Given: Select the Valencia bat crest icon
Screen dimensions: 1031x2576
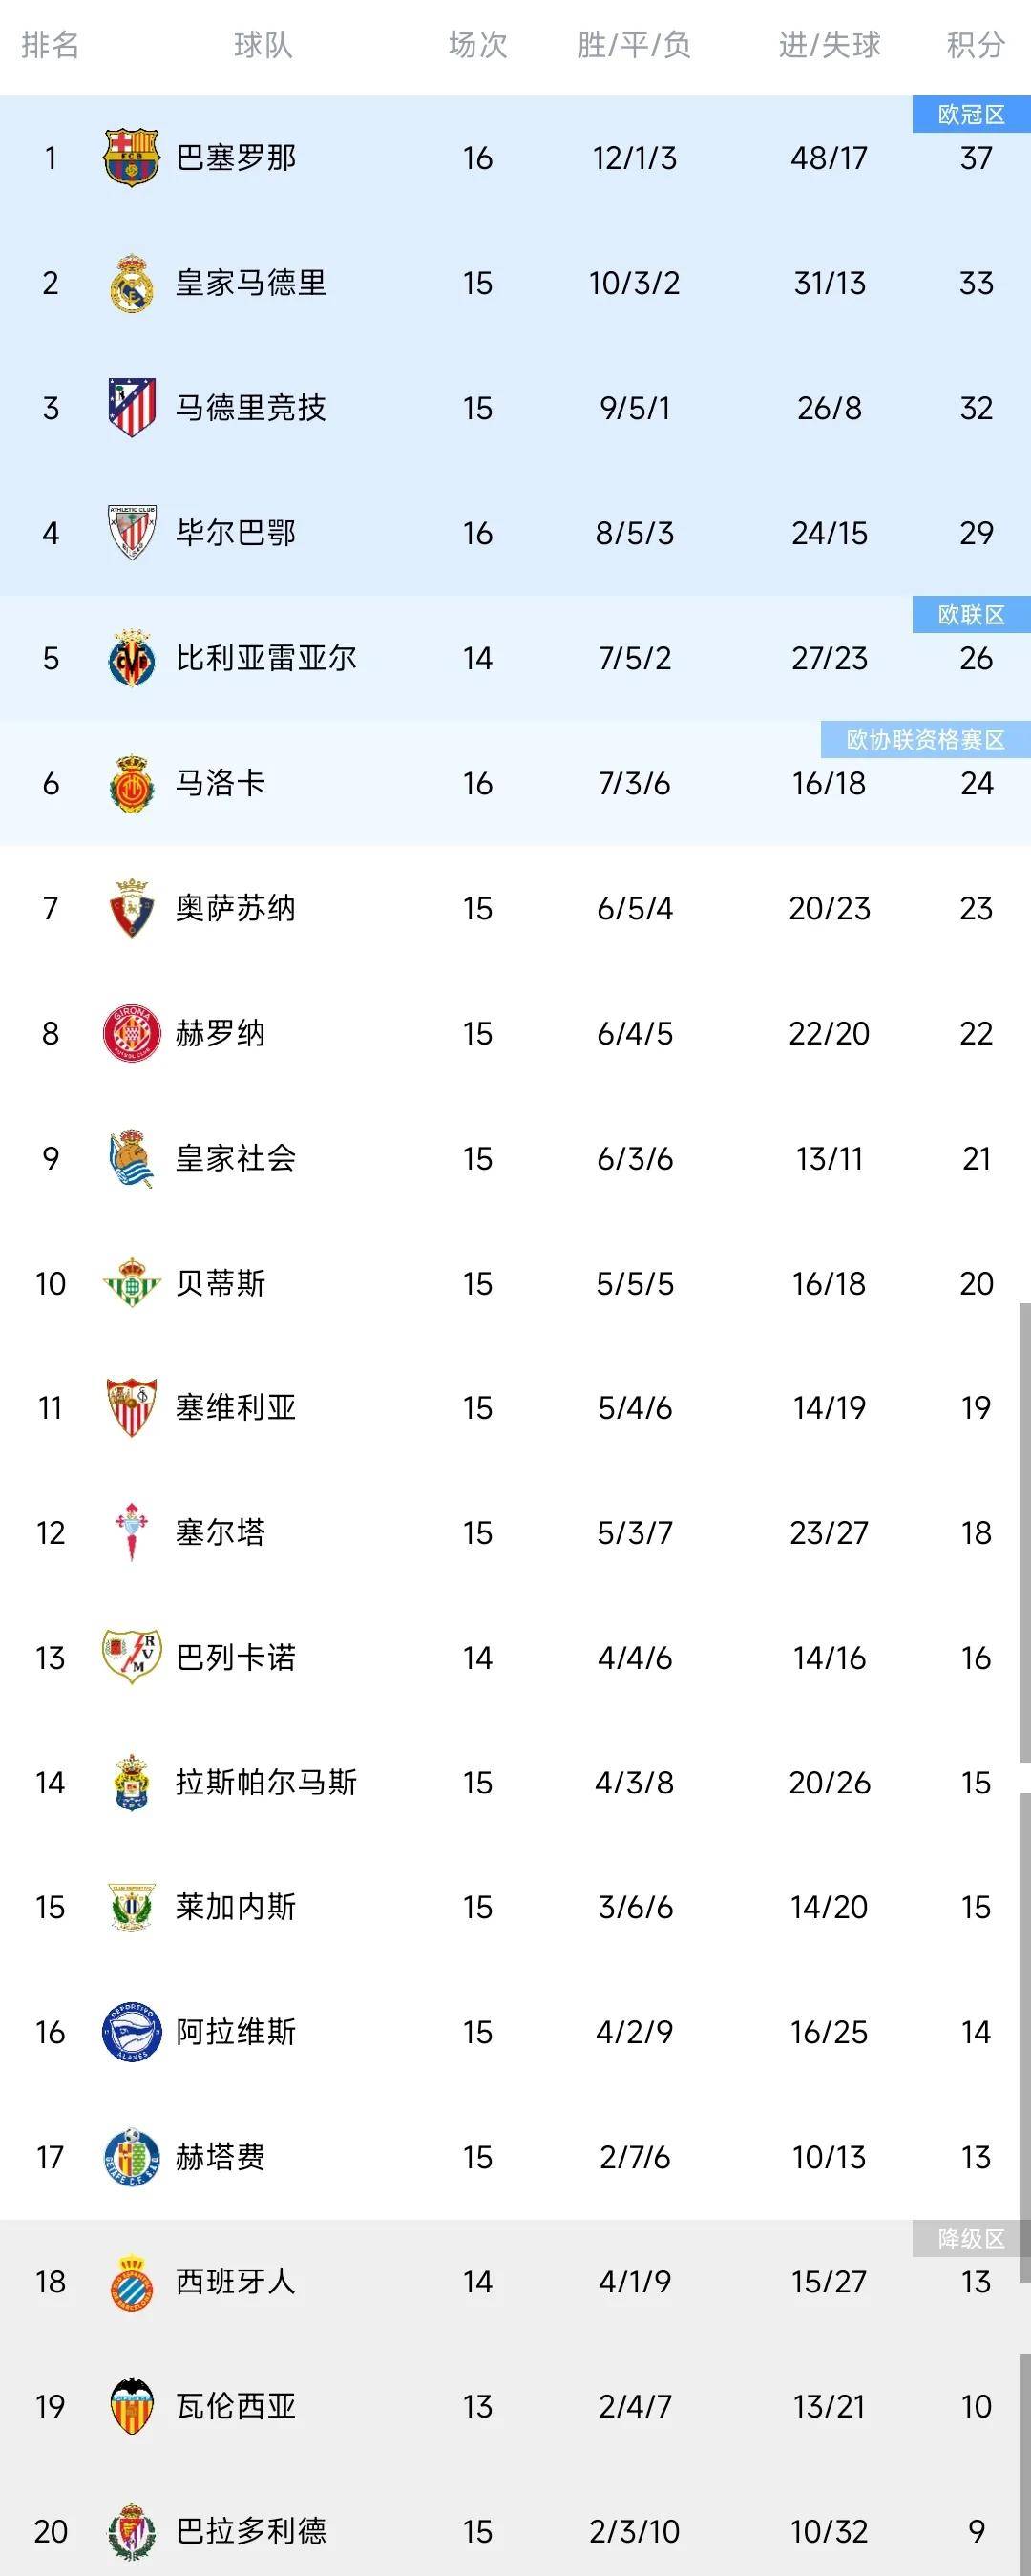Looking at the screenshot, I should pos(131,2406).
